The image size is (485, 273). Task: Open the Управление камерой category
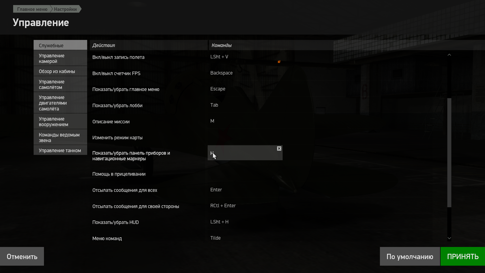click(60, 58)
